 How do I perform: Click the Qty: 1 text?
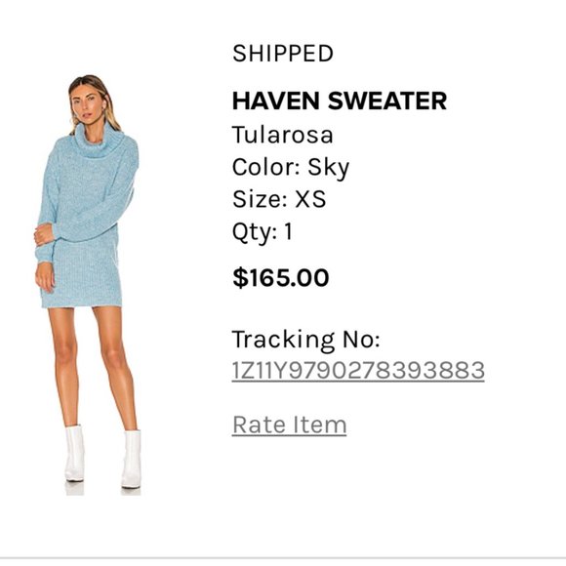pyautogui.click(x=263, y=231)
